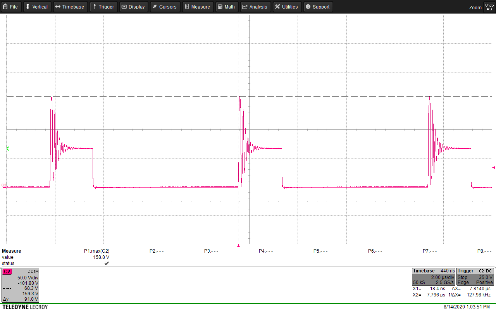Select the empty P8 measurement slot

tap(484, 251)
